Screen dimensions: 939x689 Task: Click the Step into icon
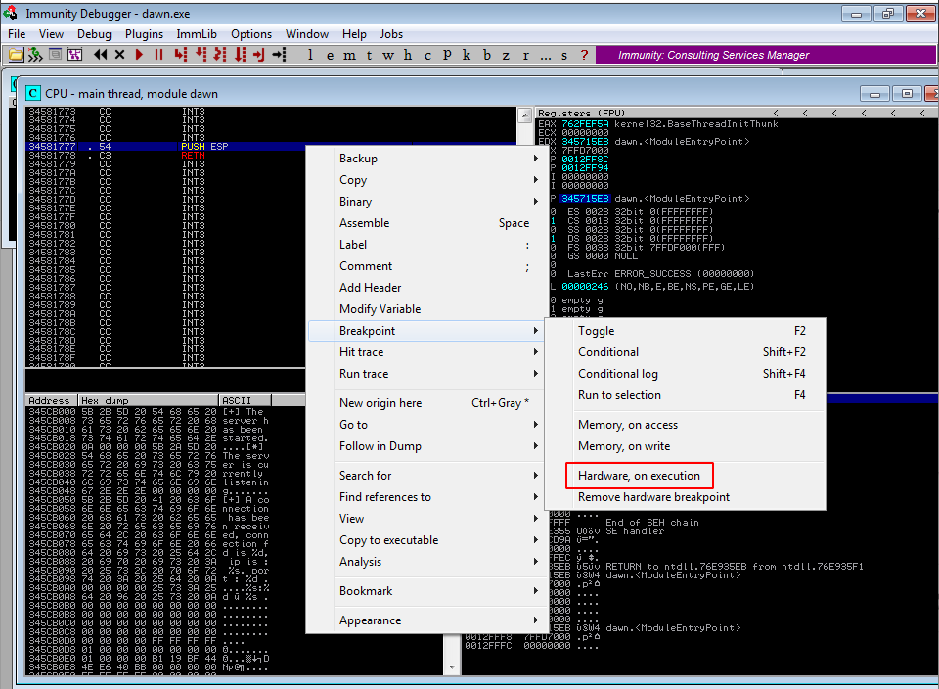[x=180, y=55]
